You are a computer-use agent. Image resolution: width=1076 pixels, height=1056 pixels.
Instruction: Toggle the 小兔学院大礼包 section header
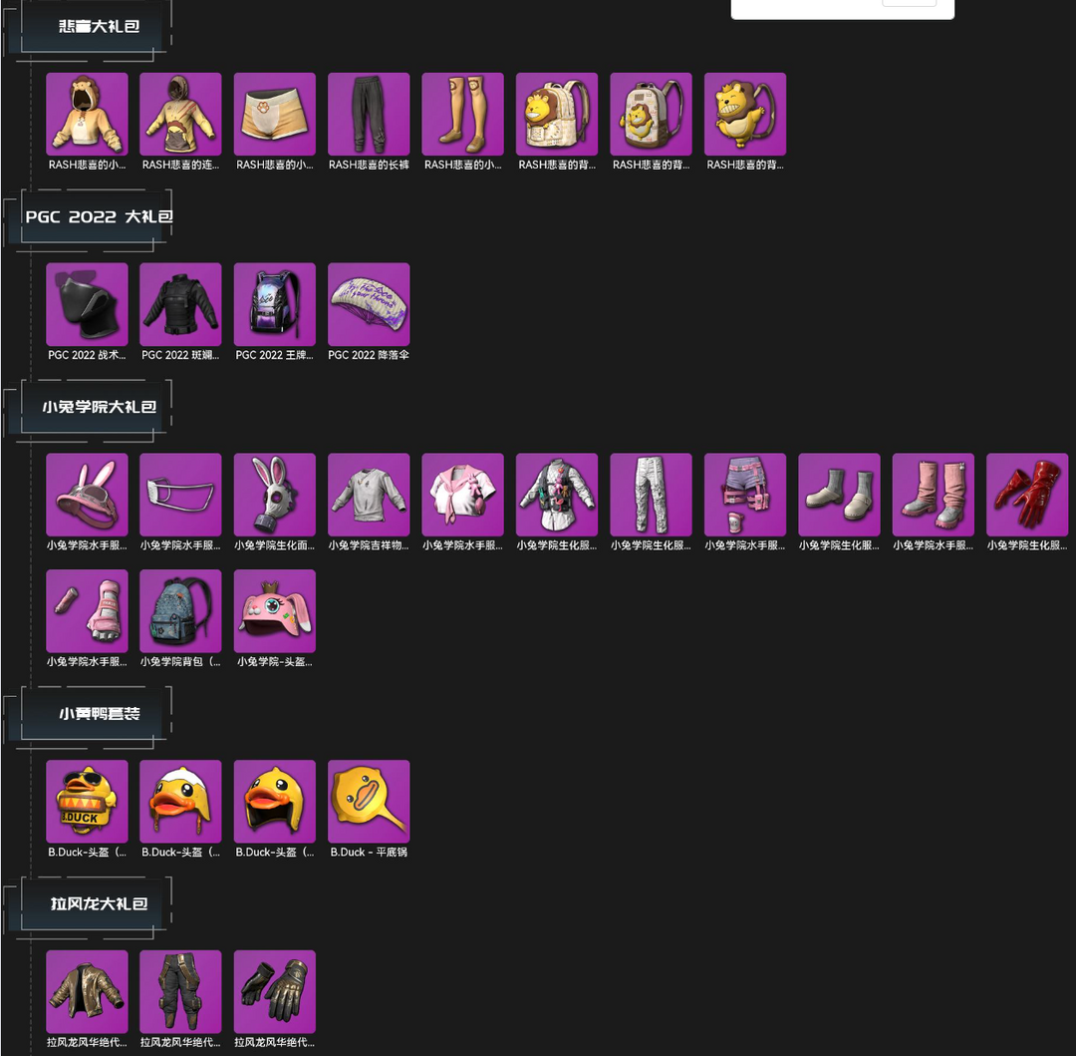click(99, 407)
